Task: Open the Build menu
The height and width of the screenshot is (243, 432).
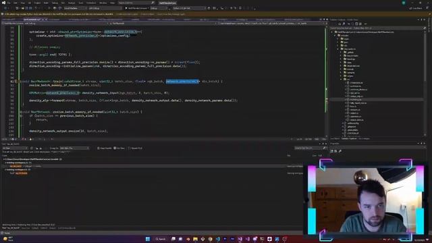Action: tap(46, 3)
